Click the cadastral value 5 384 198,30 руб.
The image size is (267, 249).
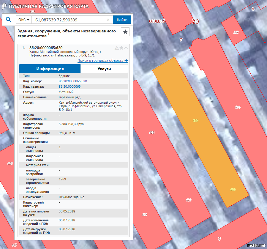(72, 124)
